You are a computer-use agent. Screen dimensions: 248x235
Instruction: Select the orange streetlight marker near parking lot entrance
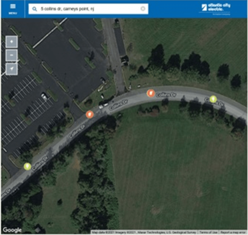[x=90, y=114]
